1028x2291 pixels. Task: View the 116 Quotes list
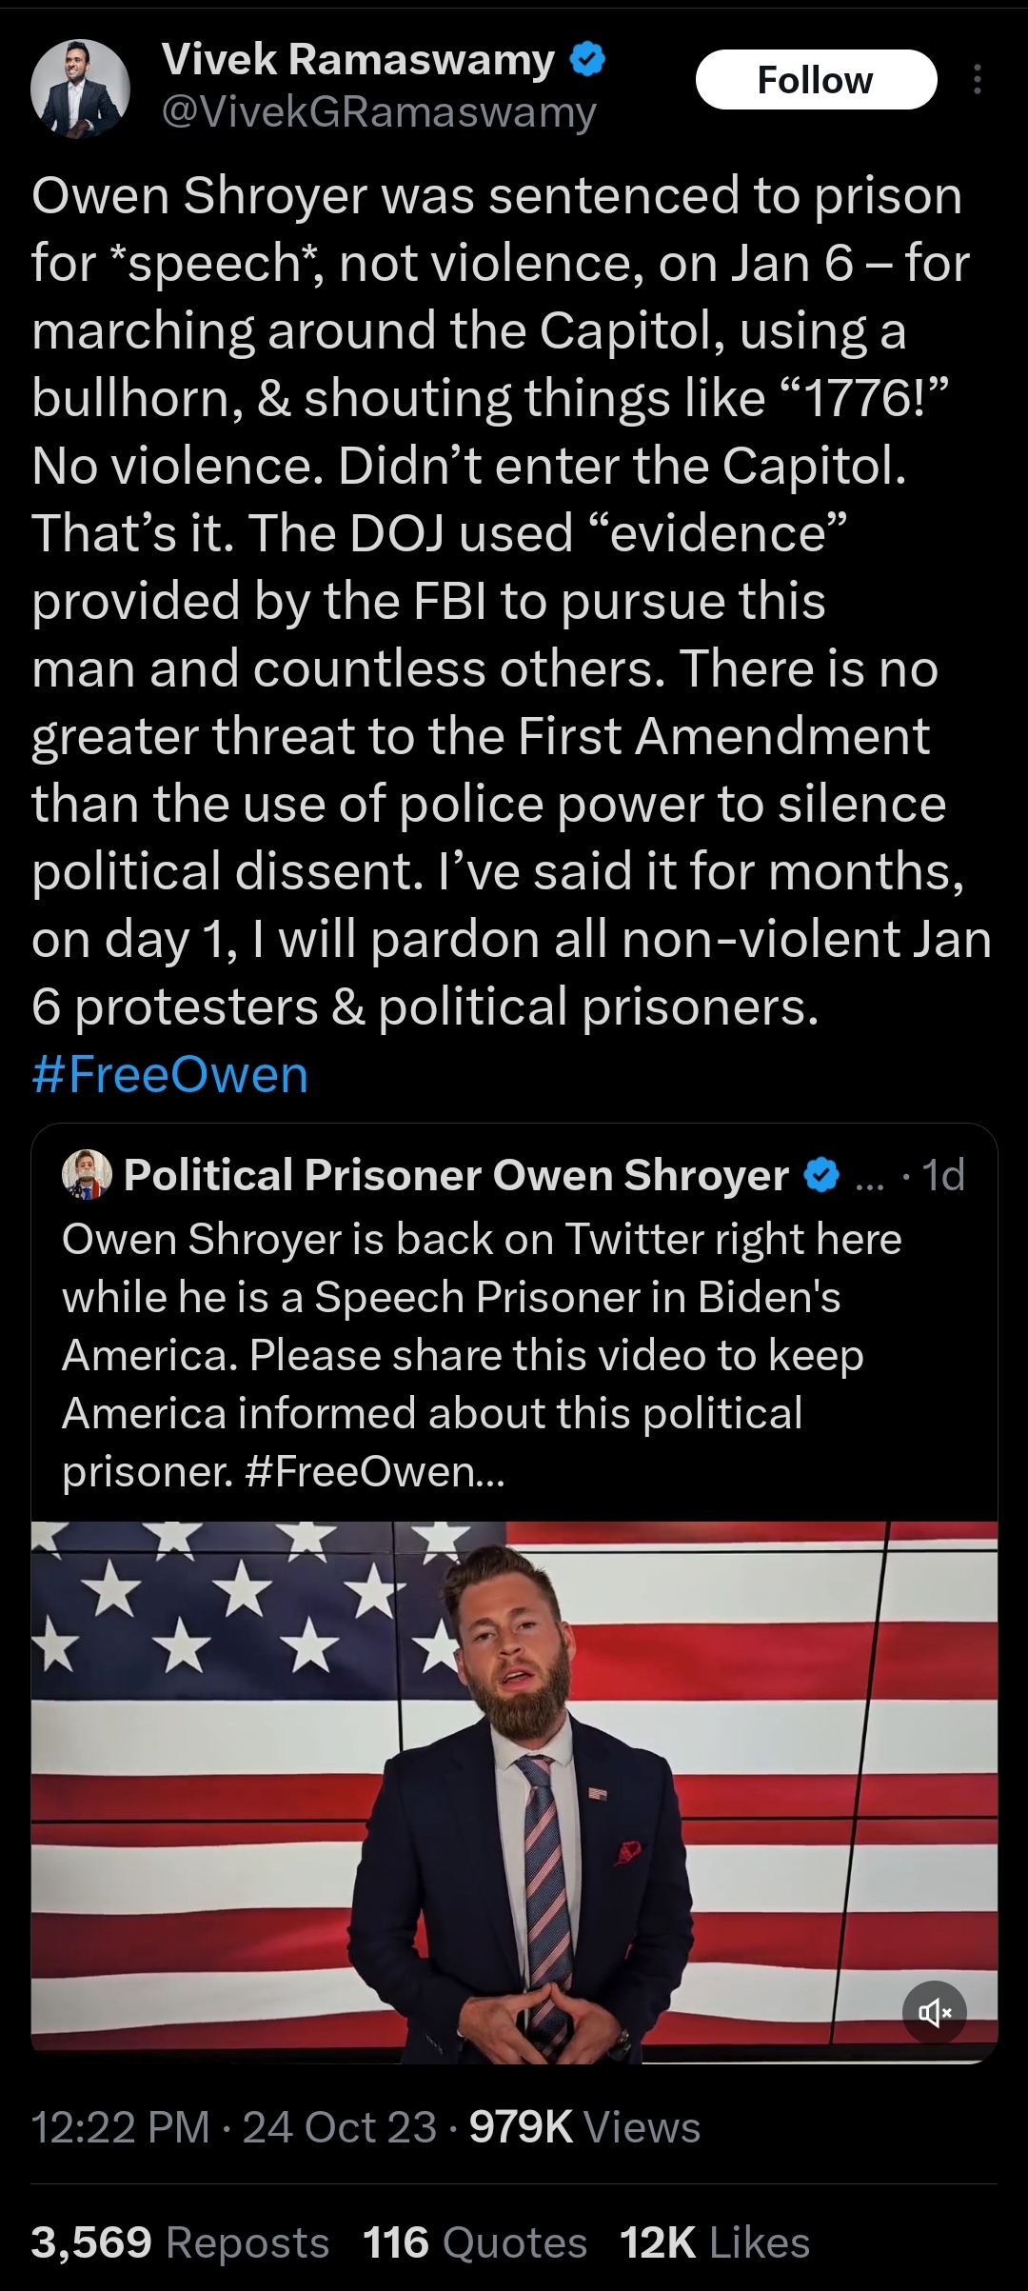pos(474,2242)
